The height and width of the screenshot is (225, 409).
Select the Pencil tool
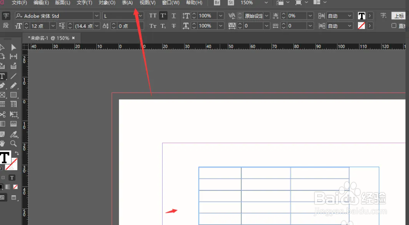coord(14,85)
